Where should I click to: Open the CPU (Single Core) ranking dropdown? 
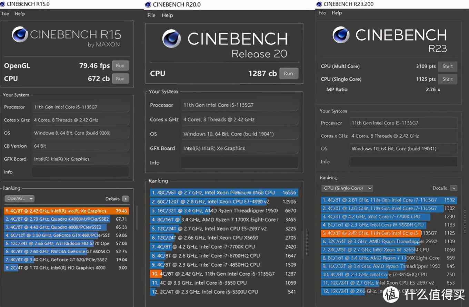point(347,188)
